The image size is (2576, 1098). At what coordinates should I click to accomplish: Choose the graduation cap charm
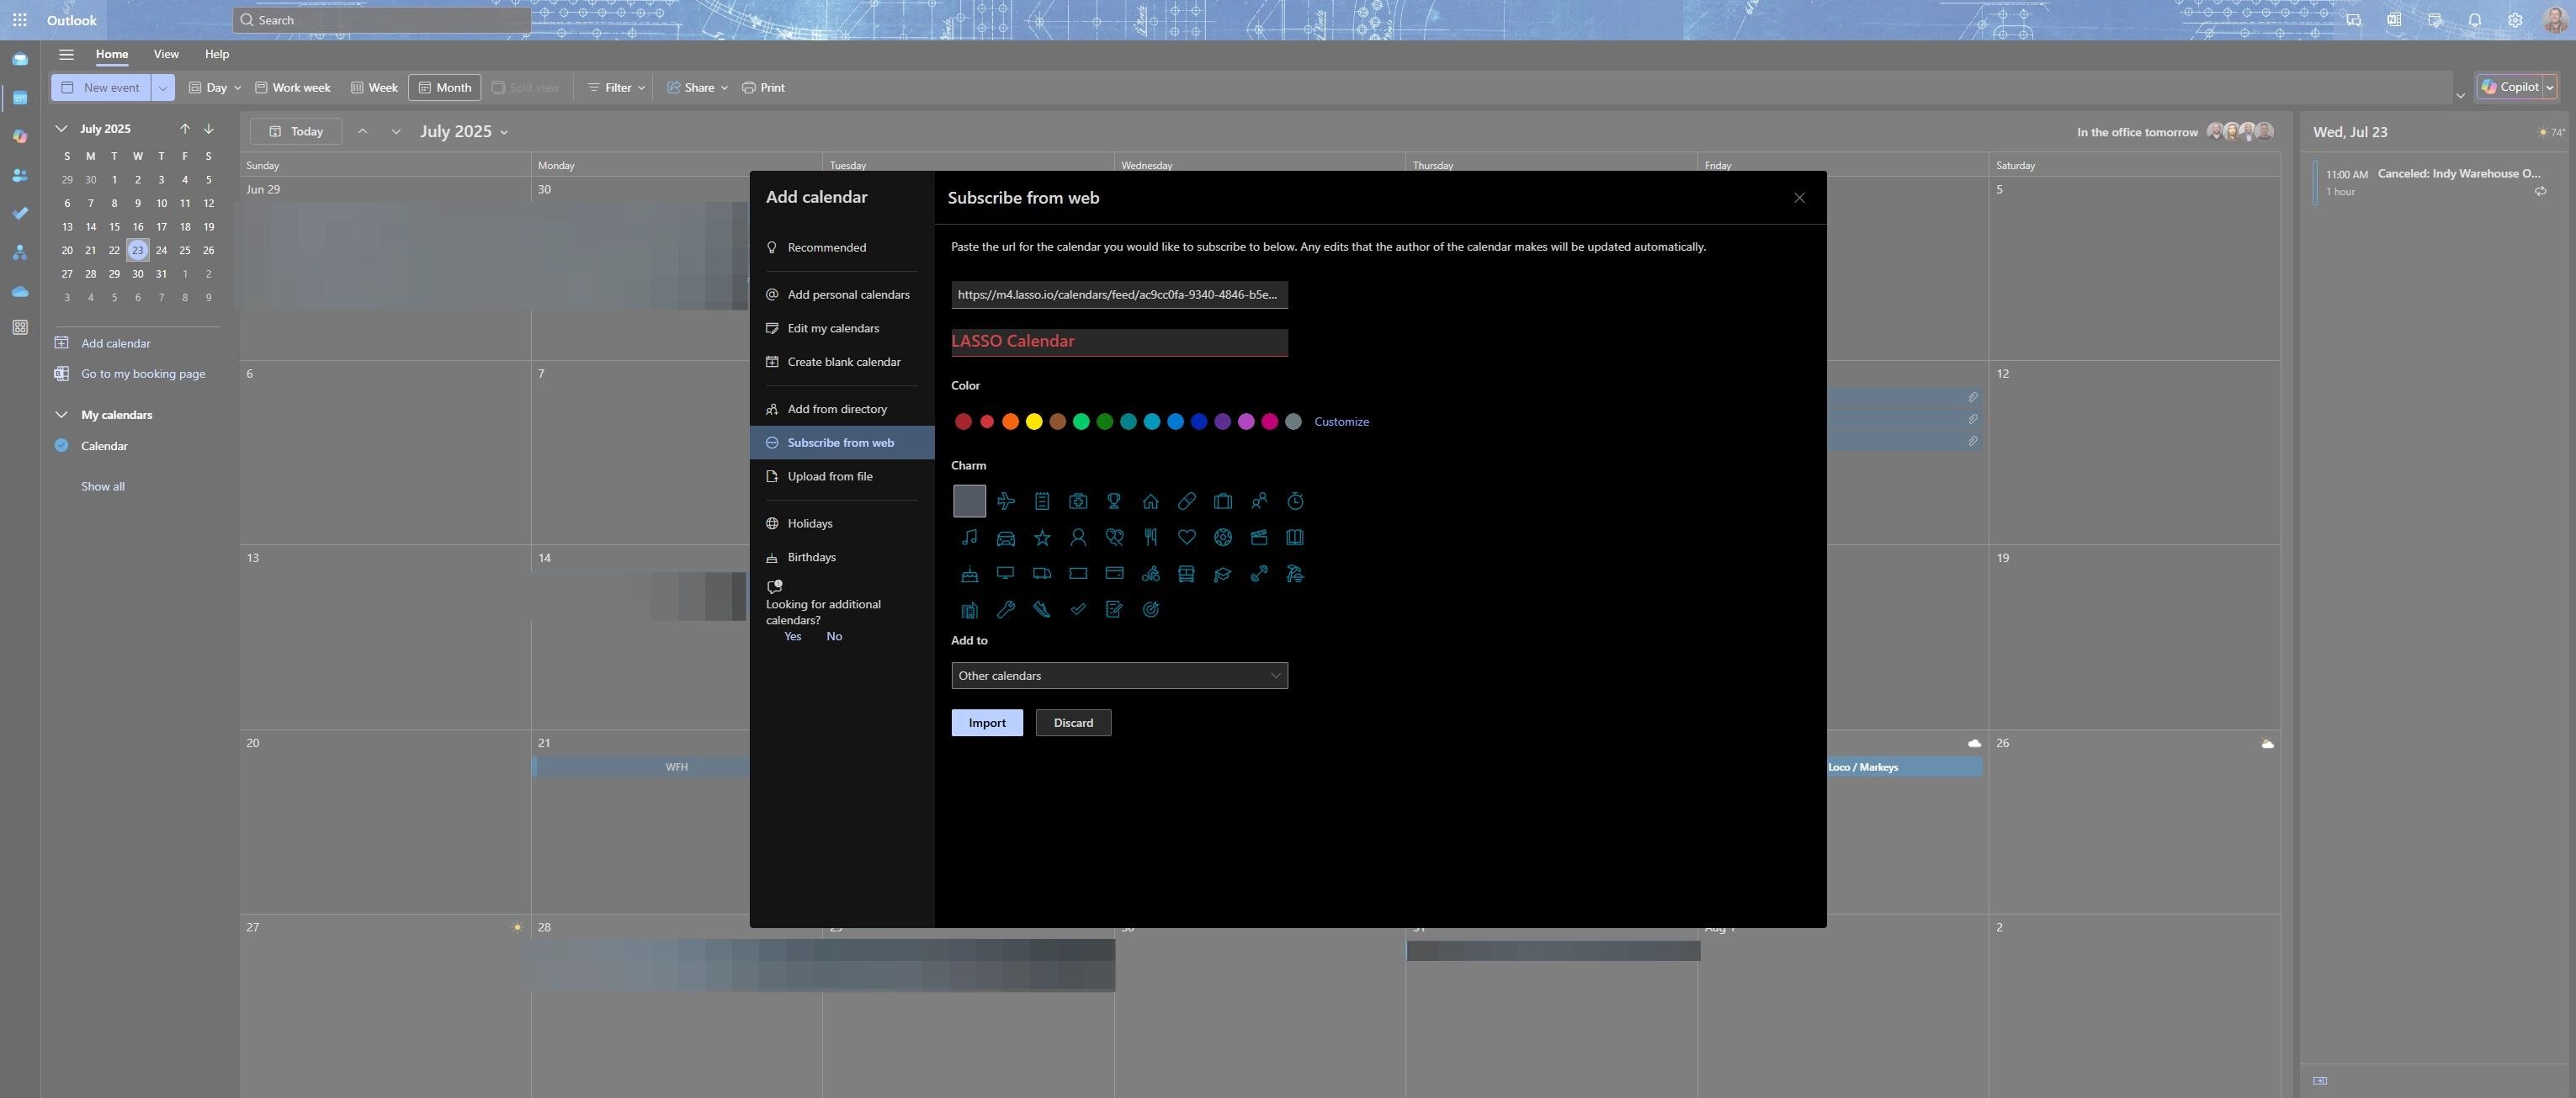tap(1222, 574)
